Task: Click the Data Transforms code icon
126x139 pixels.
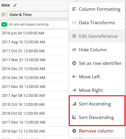Action: click(x=74, y=22)
